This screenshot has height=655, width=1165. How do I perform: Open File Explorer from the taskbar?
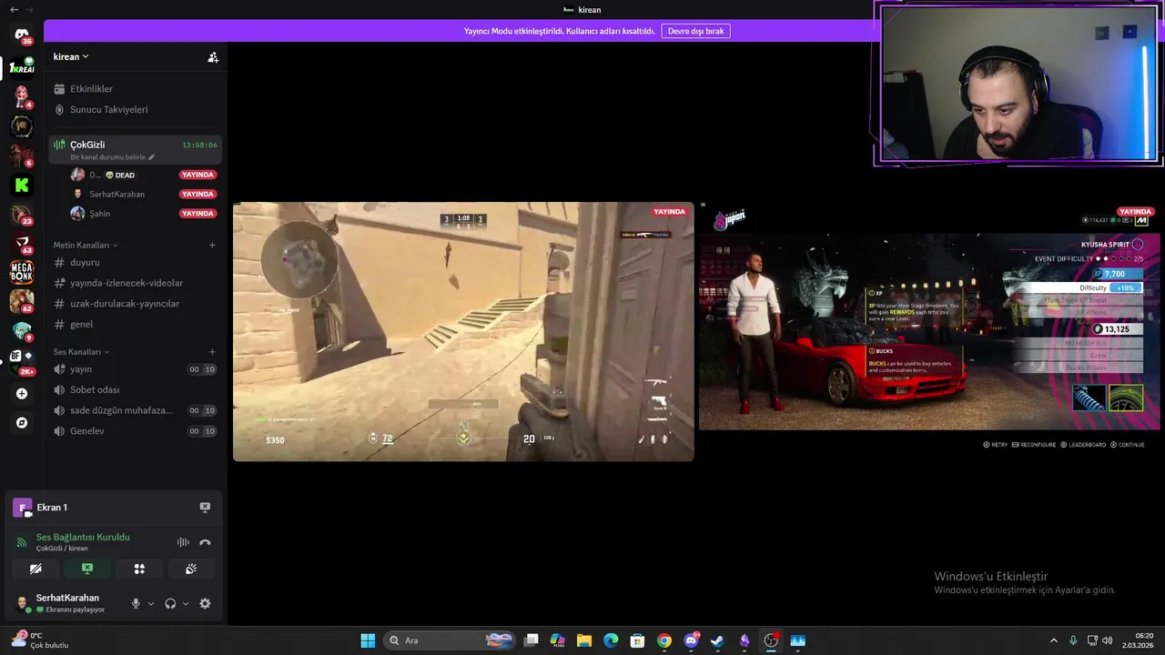pos(584,640)
